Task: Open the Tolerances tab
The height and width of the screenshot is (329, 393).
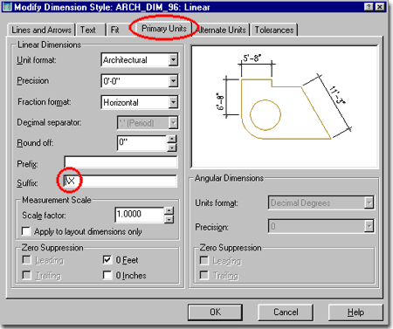Action: point(274,30)
